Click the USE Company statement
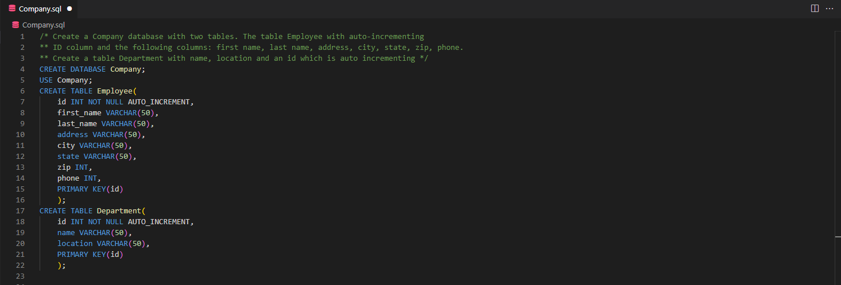The width and height of the screenshot is (841, 285). (66, 80)
